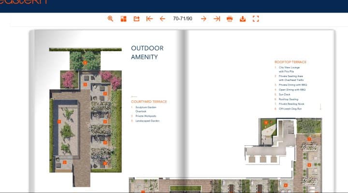
Task: Click the courtyard terrace plan image
Action: tap(86, 117)
